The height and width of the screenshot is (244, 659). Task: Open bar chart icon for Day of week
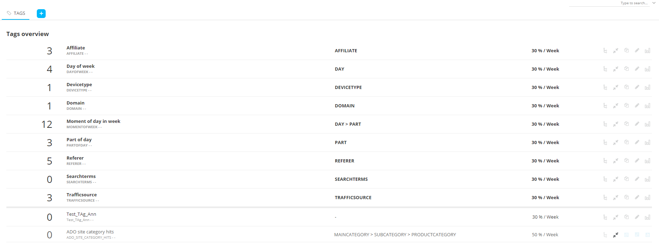pos(647,69)
